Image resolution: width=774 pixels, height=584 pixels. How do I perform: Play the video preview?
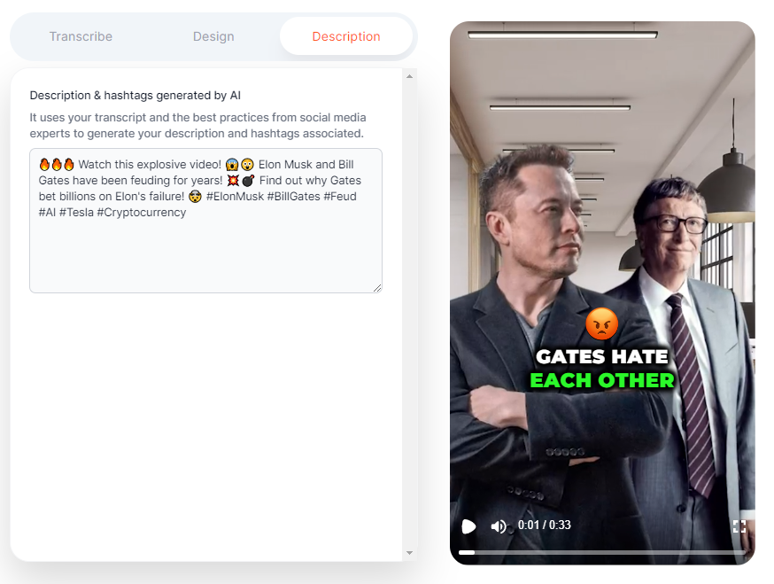(468, 526)
